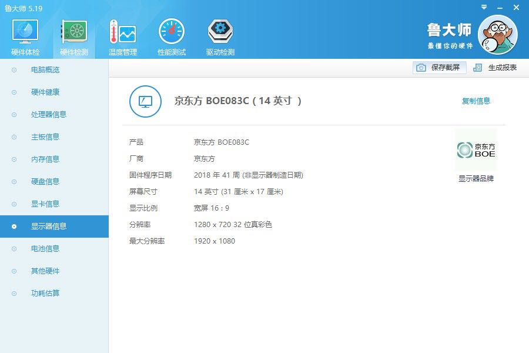Open 显卡信息 sidebar item
529x353 pixels.
point(54,204)
